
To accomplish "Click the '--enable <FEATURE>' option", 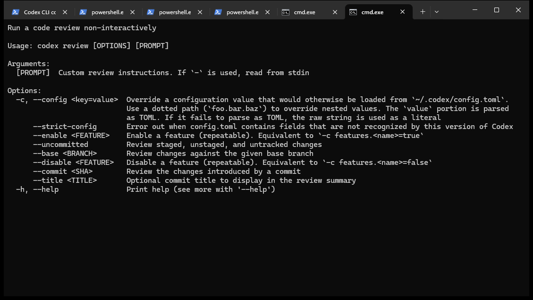I will [71, 136].
